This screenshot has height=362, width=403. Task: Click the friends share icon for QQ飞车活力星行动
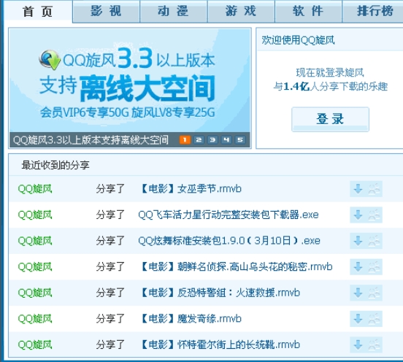[x=375, y=215]
